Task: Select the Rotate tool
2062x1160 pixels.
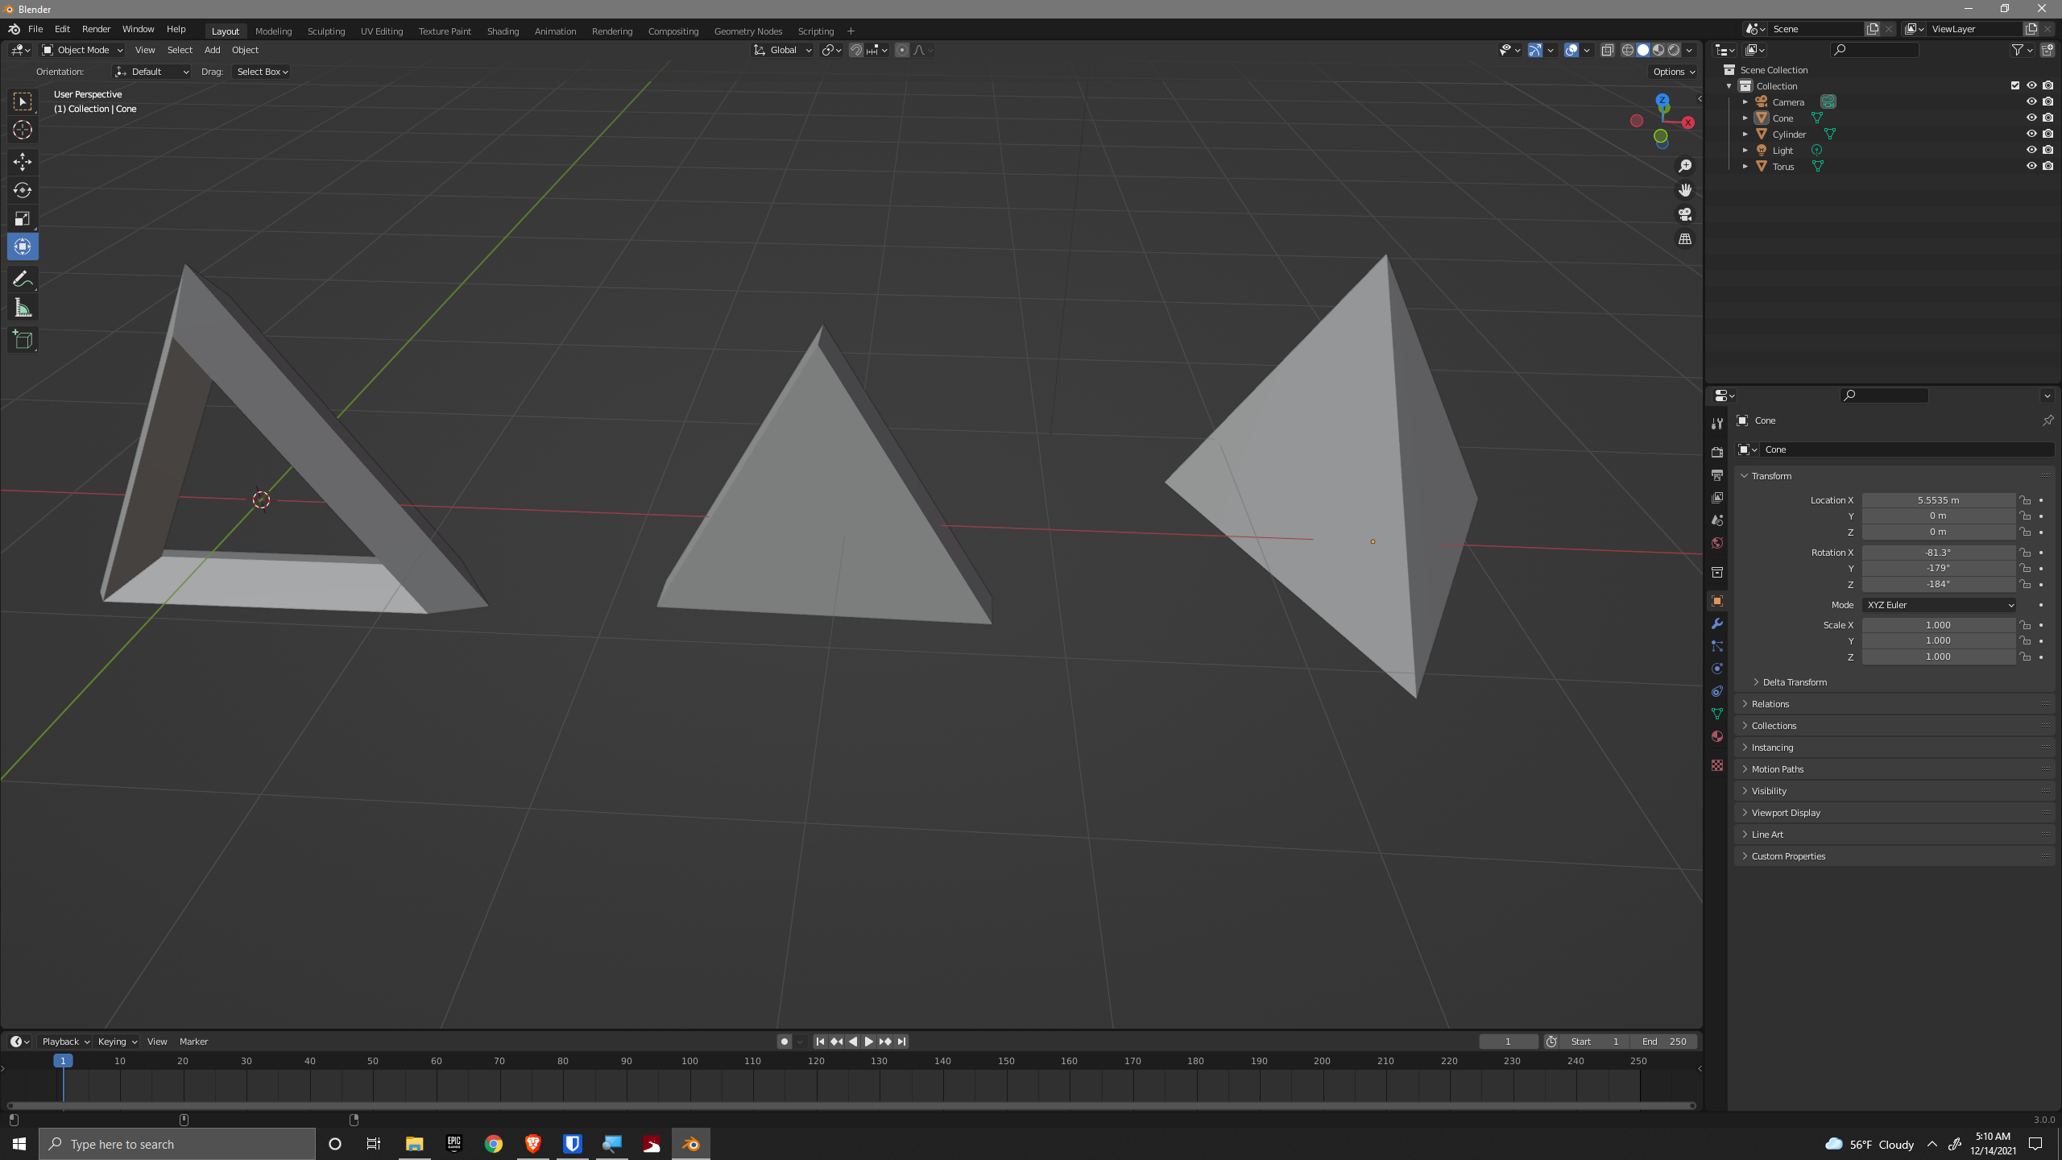Action: (x=22, y=191)
